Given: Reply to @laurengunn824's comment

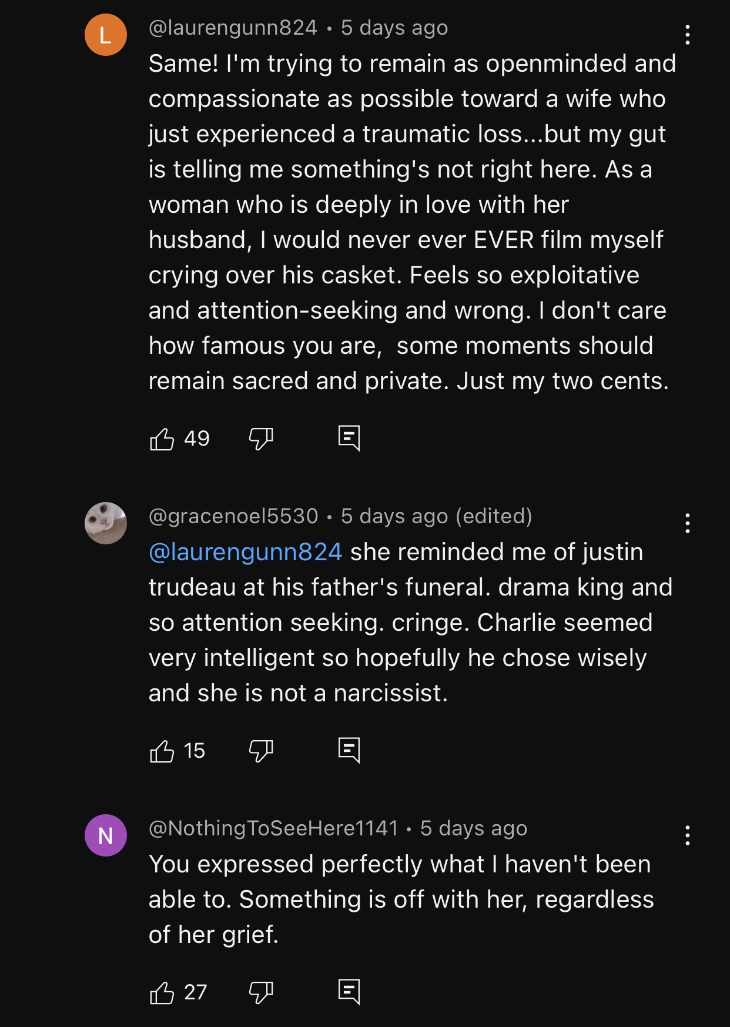Looking at the screenshot, I should pos(349,438).
